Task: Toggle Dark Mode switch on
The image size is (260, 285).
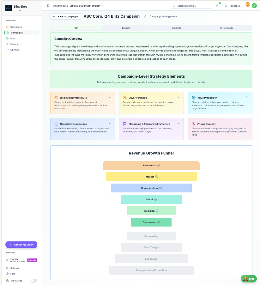Action: tap(33, 281)
